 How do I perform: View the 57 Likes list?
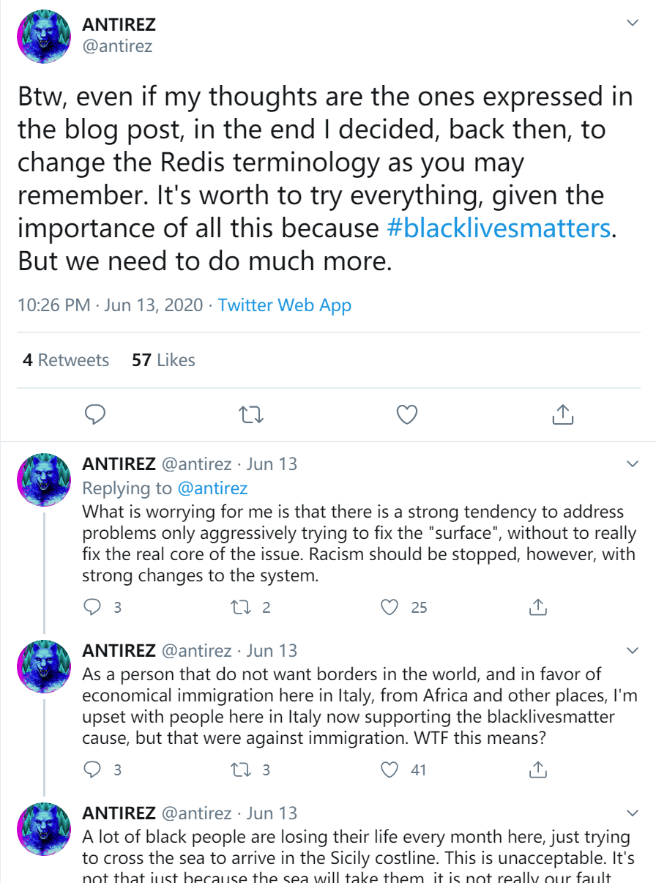click(163, 360)
